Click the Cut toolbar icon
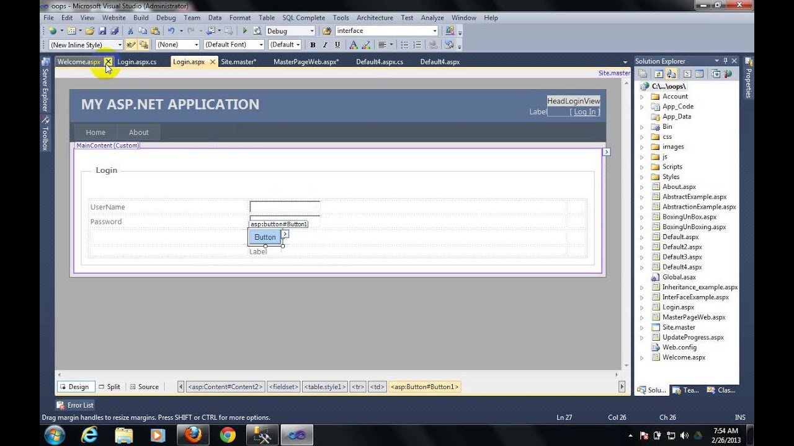Screen dimensions: 794x446 coord(130,31)
